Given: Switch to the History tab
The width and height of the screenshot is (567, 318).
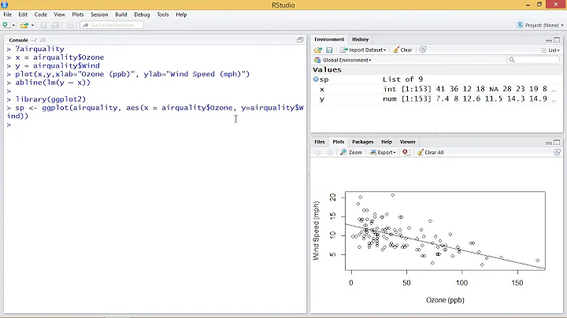Looking at the screenshot, I should click(360, 39).
